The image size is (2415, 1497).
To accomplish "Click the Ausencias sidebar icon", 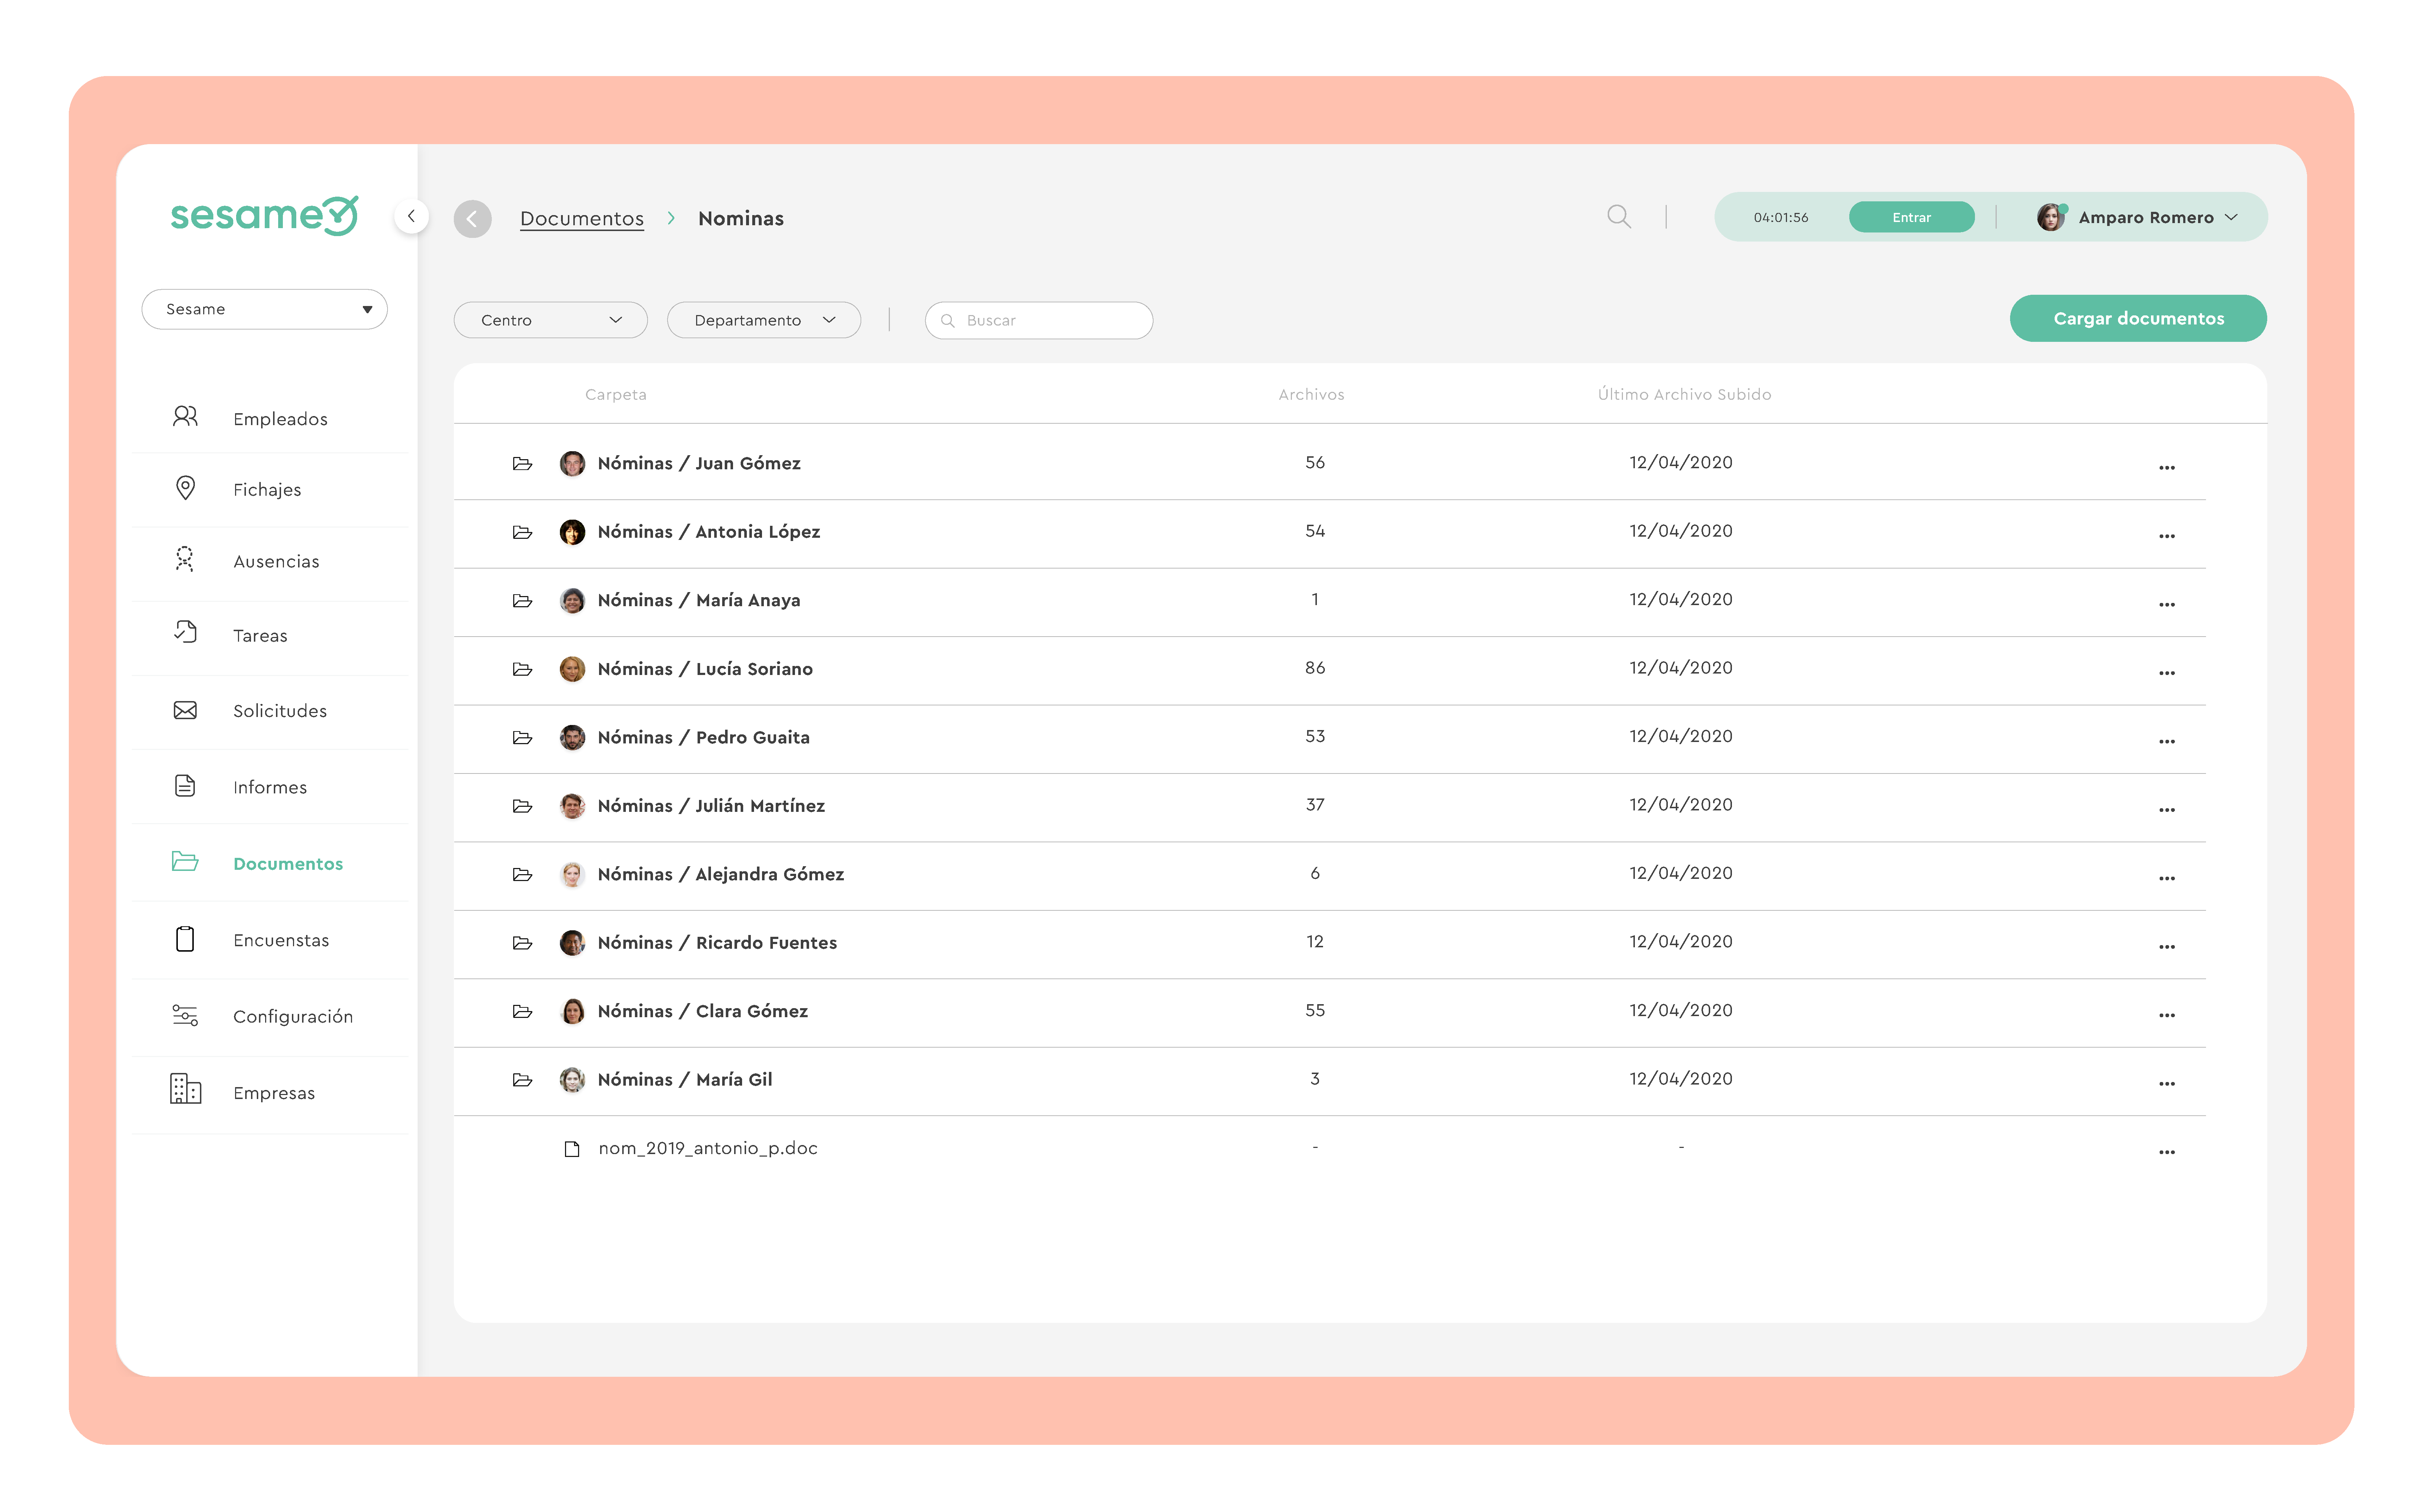I will 184,559.
